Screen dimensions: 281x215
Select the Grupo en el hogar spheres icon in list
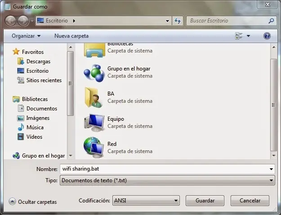click(x=94, y=73)
